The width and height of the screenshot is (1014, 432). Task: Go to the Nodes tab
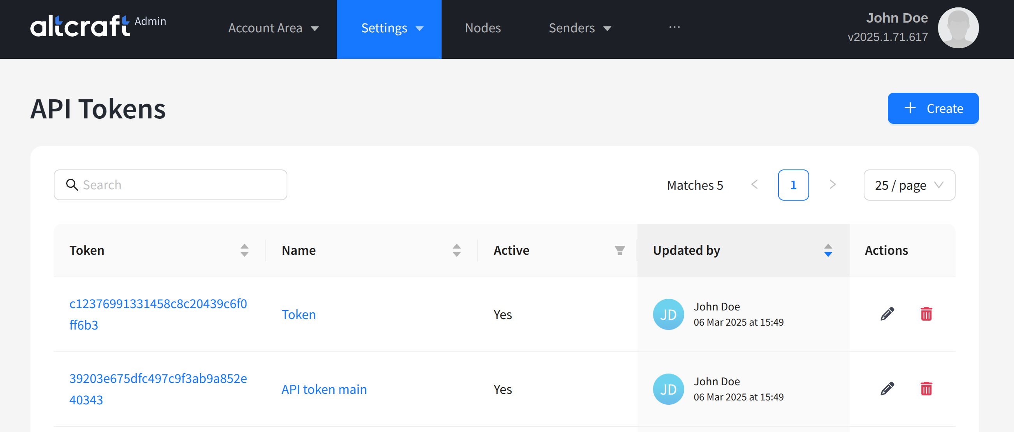pyautogui.click(x=482, y=28)
